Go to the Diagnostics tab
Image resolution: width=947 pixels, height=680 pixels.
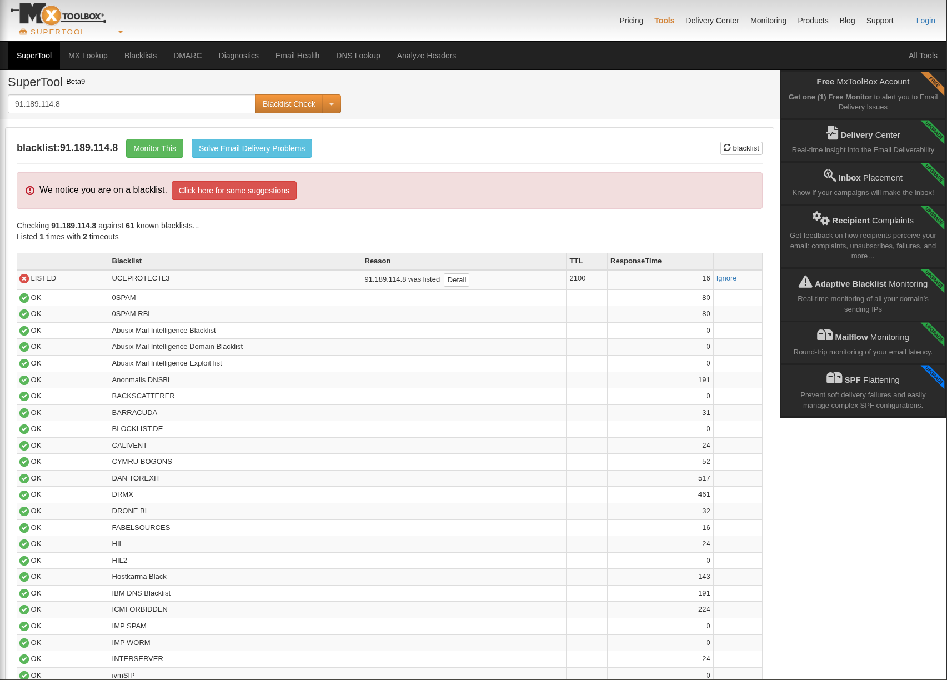pos(239,56)
